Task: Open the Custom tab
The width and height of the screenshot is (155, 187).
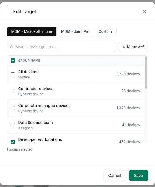Action: [105, 31]
